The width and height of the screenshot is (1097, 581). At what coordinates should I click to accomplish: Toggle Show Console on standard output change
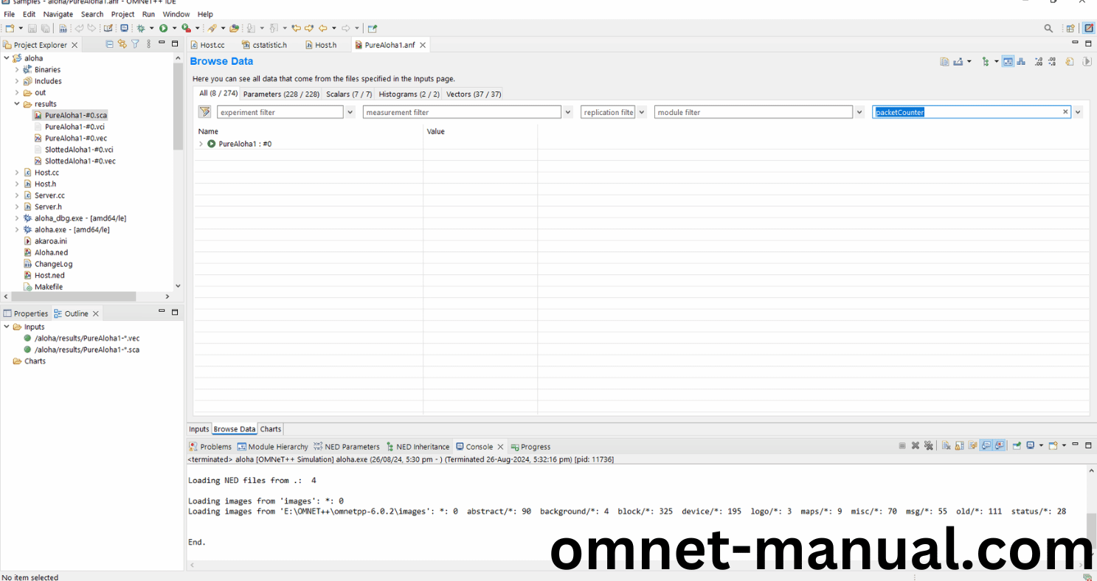point(986,445)
